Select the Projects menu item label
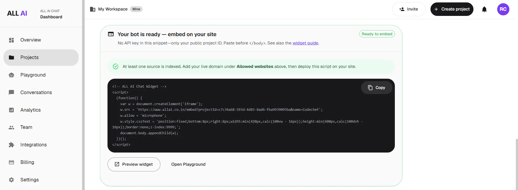Viewport: 518px width, 190px height. (x=29, y=57)
